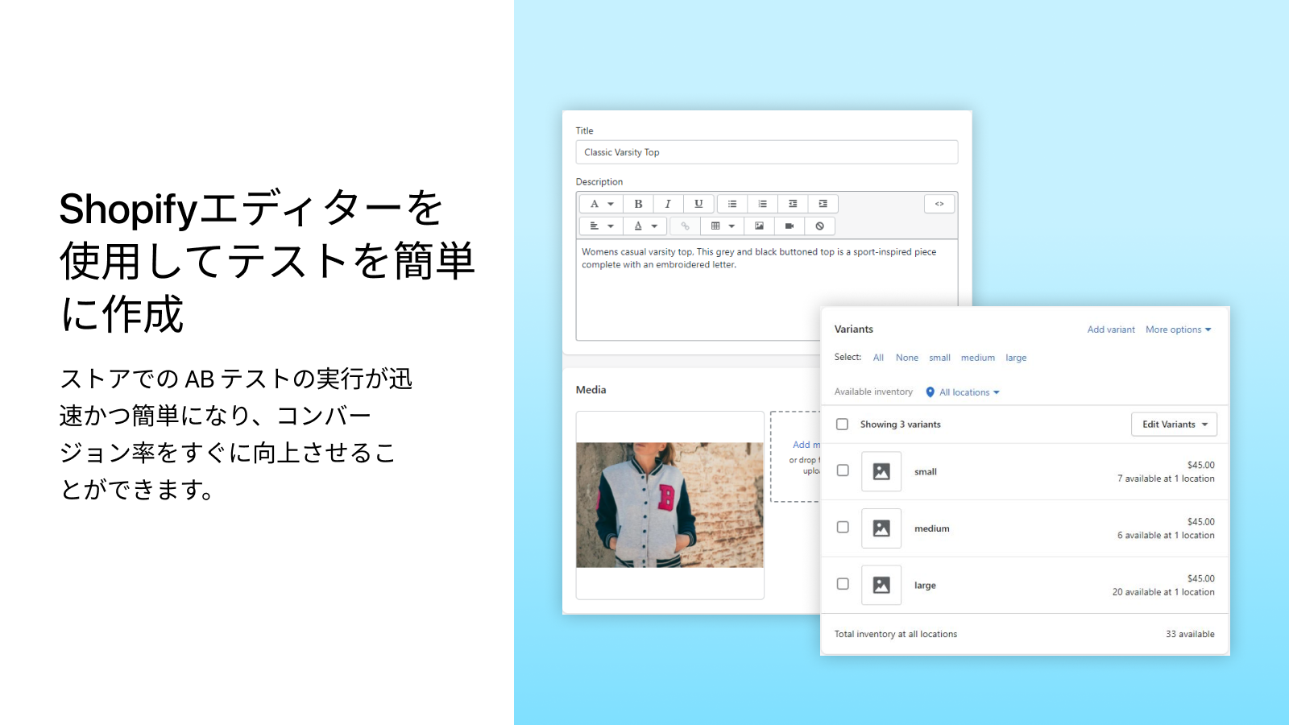The image size is (1289, 725).
Task: Click the 'Total inventory at all locations' label
Action: click(x=896, y=635)
